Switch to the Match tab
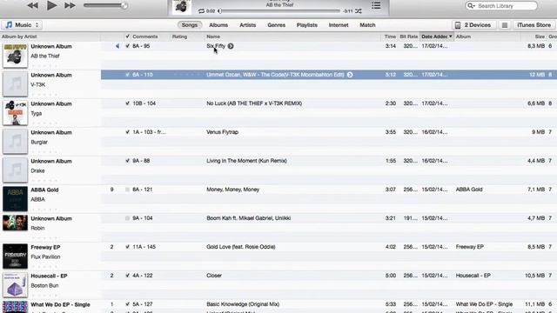The width and height of the screenshot is (557, 313). coord(367,25)
